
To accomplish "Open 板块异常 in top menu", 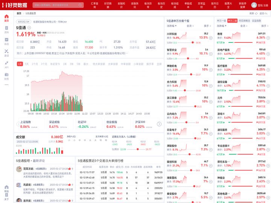I will (x=148, y=5).
